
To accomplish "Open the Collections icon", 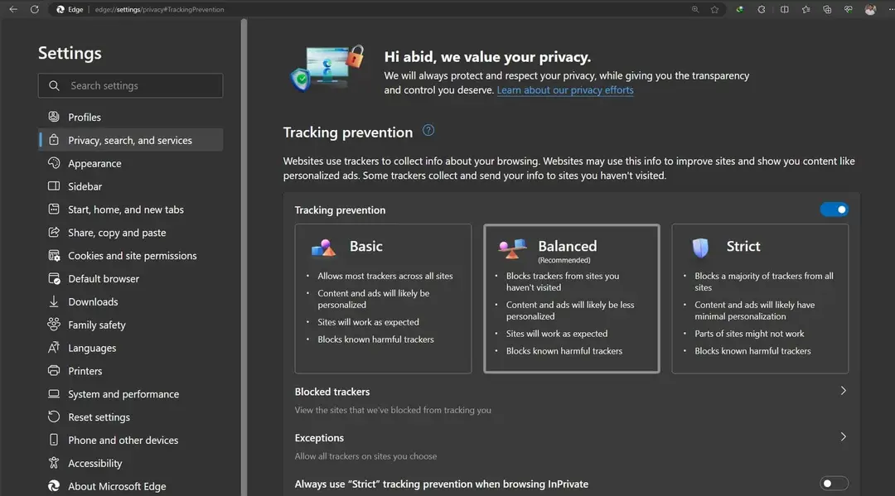I will point(827,9).
